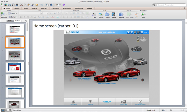This screenshot has height=112, width=187.
Task: Expand the Play slide show dropdown arrow
Action: coord(146,14)
